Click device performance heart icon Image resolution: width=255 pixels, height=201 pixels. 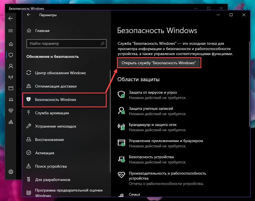click(121, 175)
